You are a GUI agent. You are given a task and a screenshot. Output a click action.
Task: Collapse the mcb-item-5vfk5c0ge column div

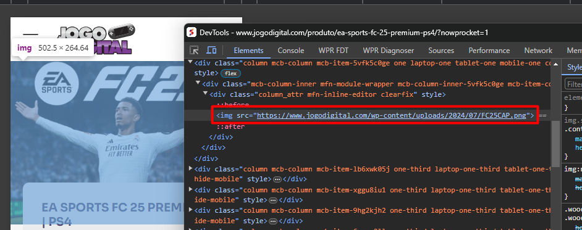click(190, 62)
